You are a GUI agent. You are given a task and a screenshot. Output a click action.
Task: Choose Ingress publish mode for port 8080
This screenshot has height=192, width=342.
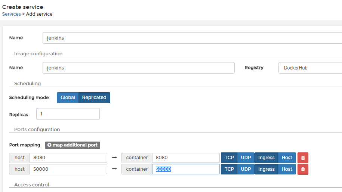266,158
